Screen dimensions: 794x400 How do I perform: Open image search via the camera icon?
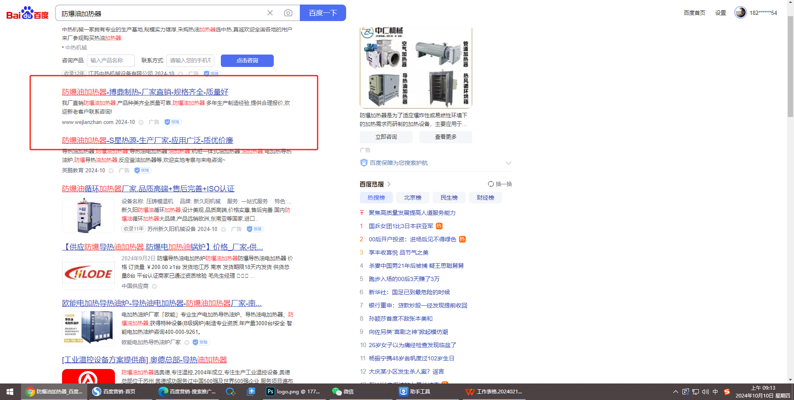(x=288, y=13)
